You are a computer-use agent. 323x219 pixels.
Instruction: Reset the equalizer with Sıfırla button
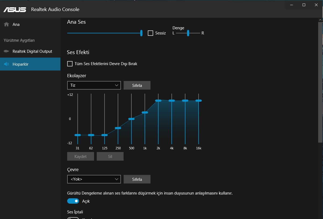click(137, 85)
